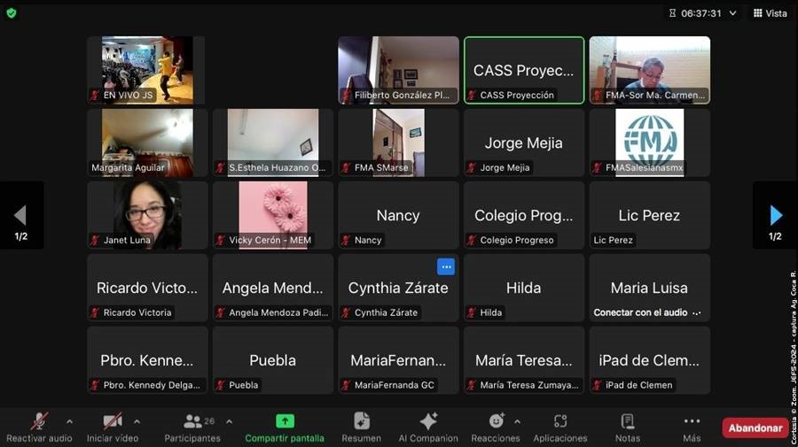Select the FMA SMarse video tile
The height and width of the screenshot is (447, 798).
tap(398, 143)
